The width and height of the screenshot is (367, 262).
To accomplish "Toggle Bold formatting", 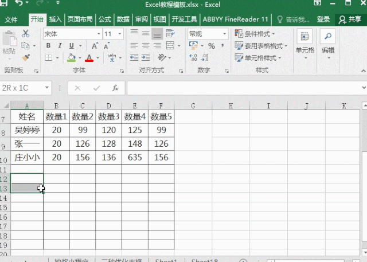I will point(48,46).
